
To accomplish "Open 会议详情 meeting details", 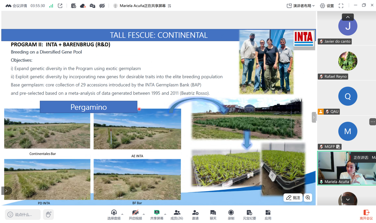I will (x=16, y=6).
